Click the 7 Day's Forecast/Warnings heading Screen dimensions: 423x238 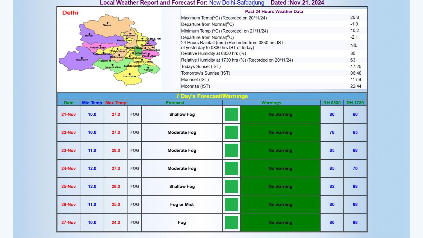click(212, 96)
